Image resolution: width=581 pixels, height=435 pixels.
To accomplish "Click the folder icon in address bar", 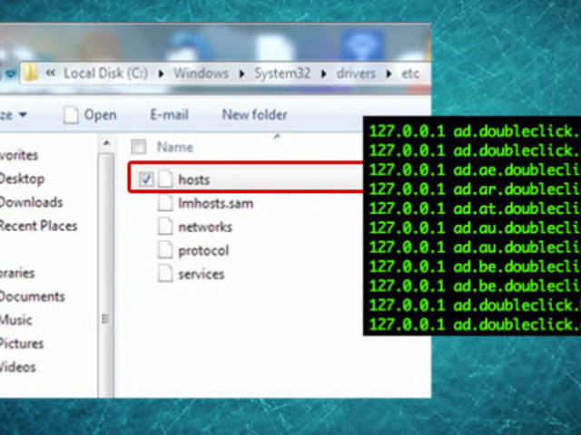I will (30, 72).
